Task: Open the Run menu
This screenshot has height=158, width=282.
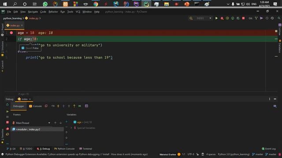Action: pos(63,12)
